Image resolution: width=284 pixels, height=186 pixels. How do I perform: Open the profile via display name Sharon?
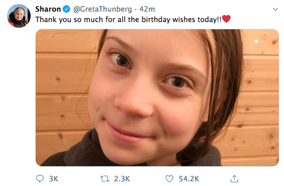point(48,9)
